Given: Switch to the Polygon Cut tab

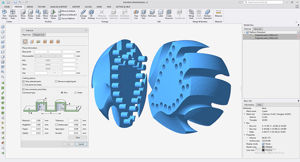Looking at the screenshot, I should [x=39, y=35].
